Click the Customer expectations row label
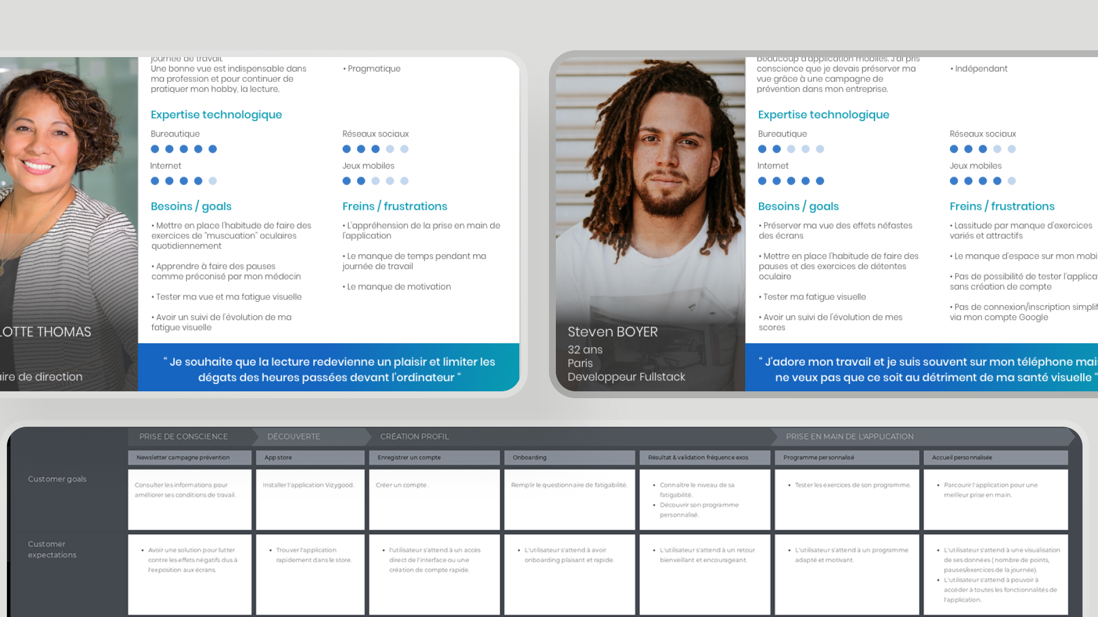This screenshot has width=1098, height=617. pyautogui.click(x=52, y=549)
